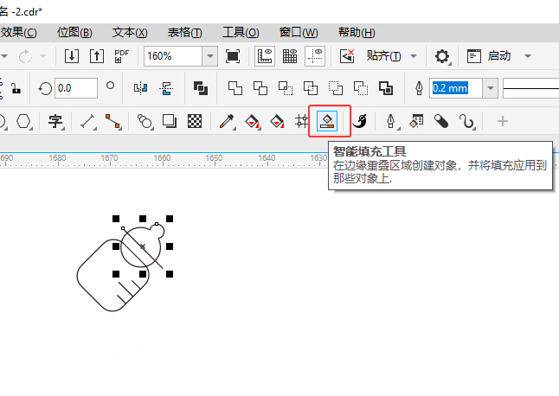Select the Drop Shadow tool
The image size is (559, 396).
tap(170, 121)
